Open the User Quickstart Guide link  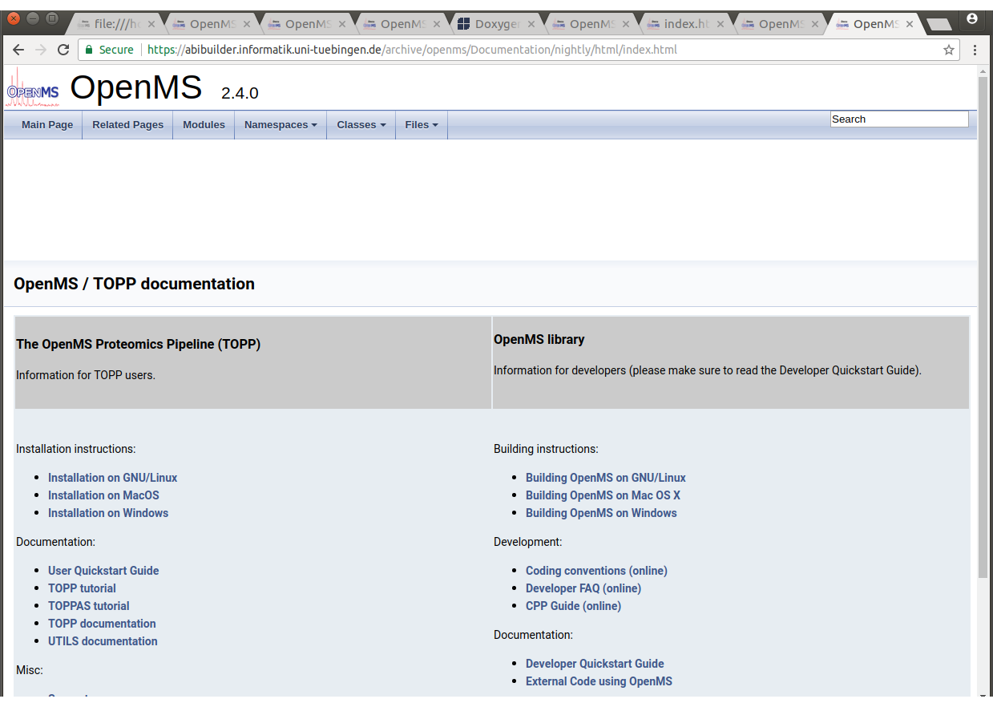pos(103,571)
